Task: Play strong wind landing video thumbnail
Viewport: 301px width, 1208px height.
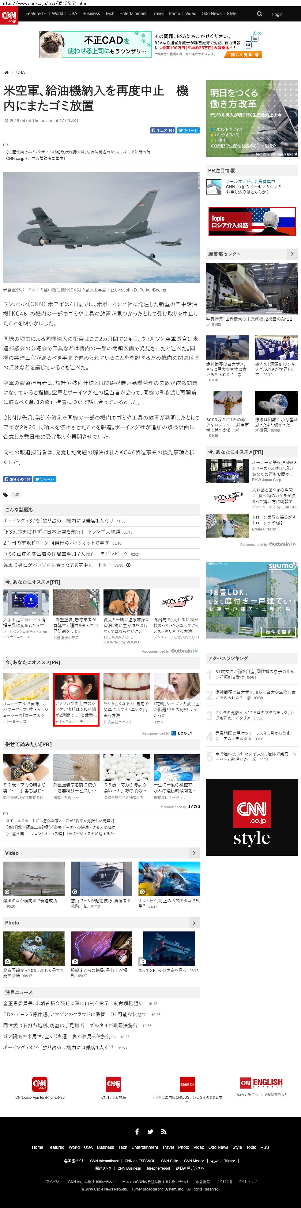Action: [x=34, y=879]
